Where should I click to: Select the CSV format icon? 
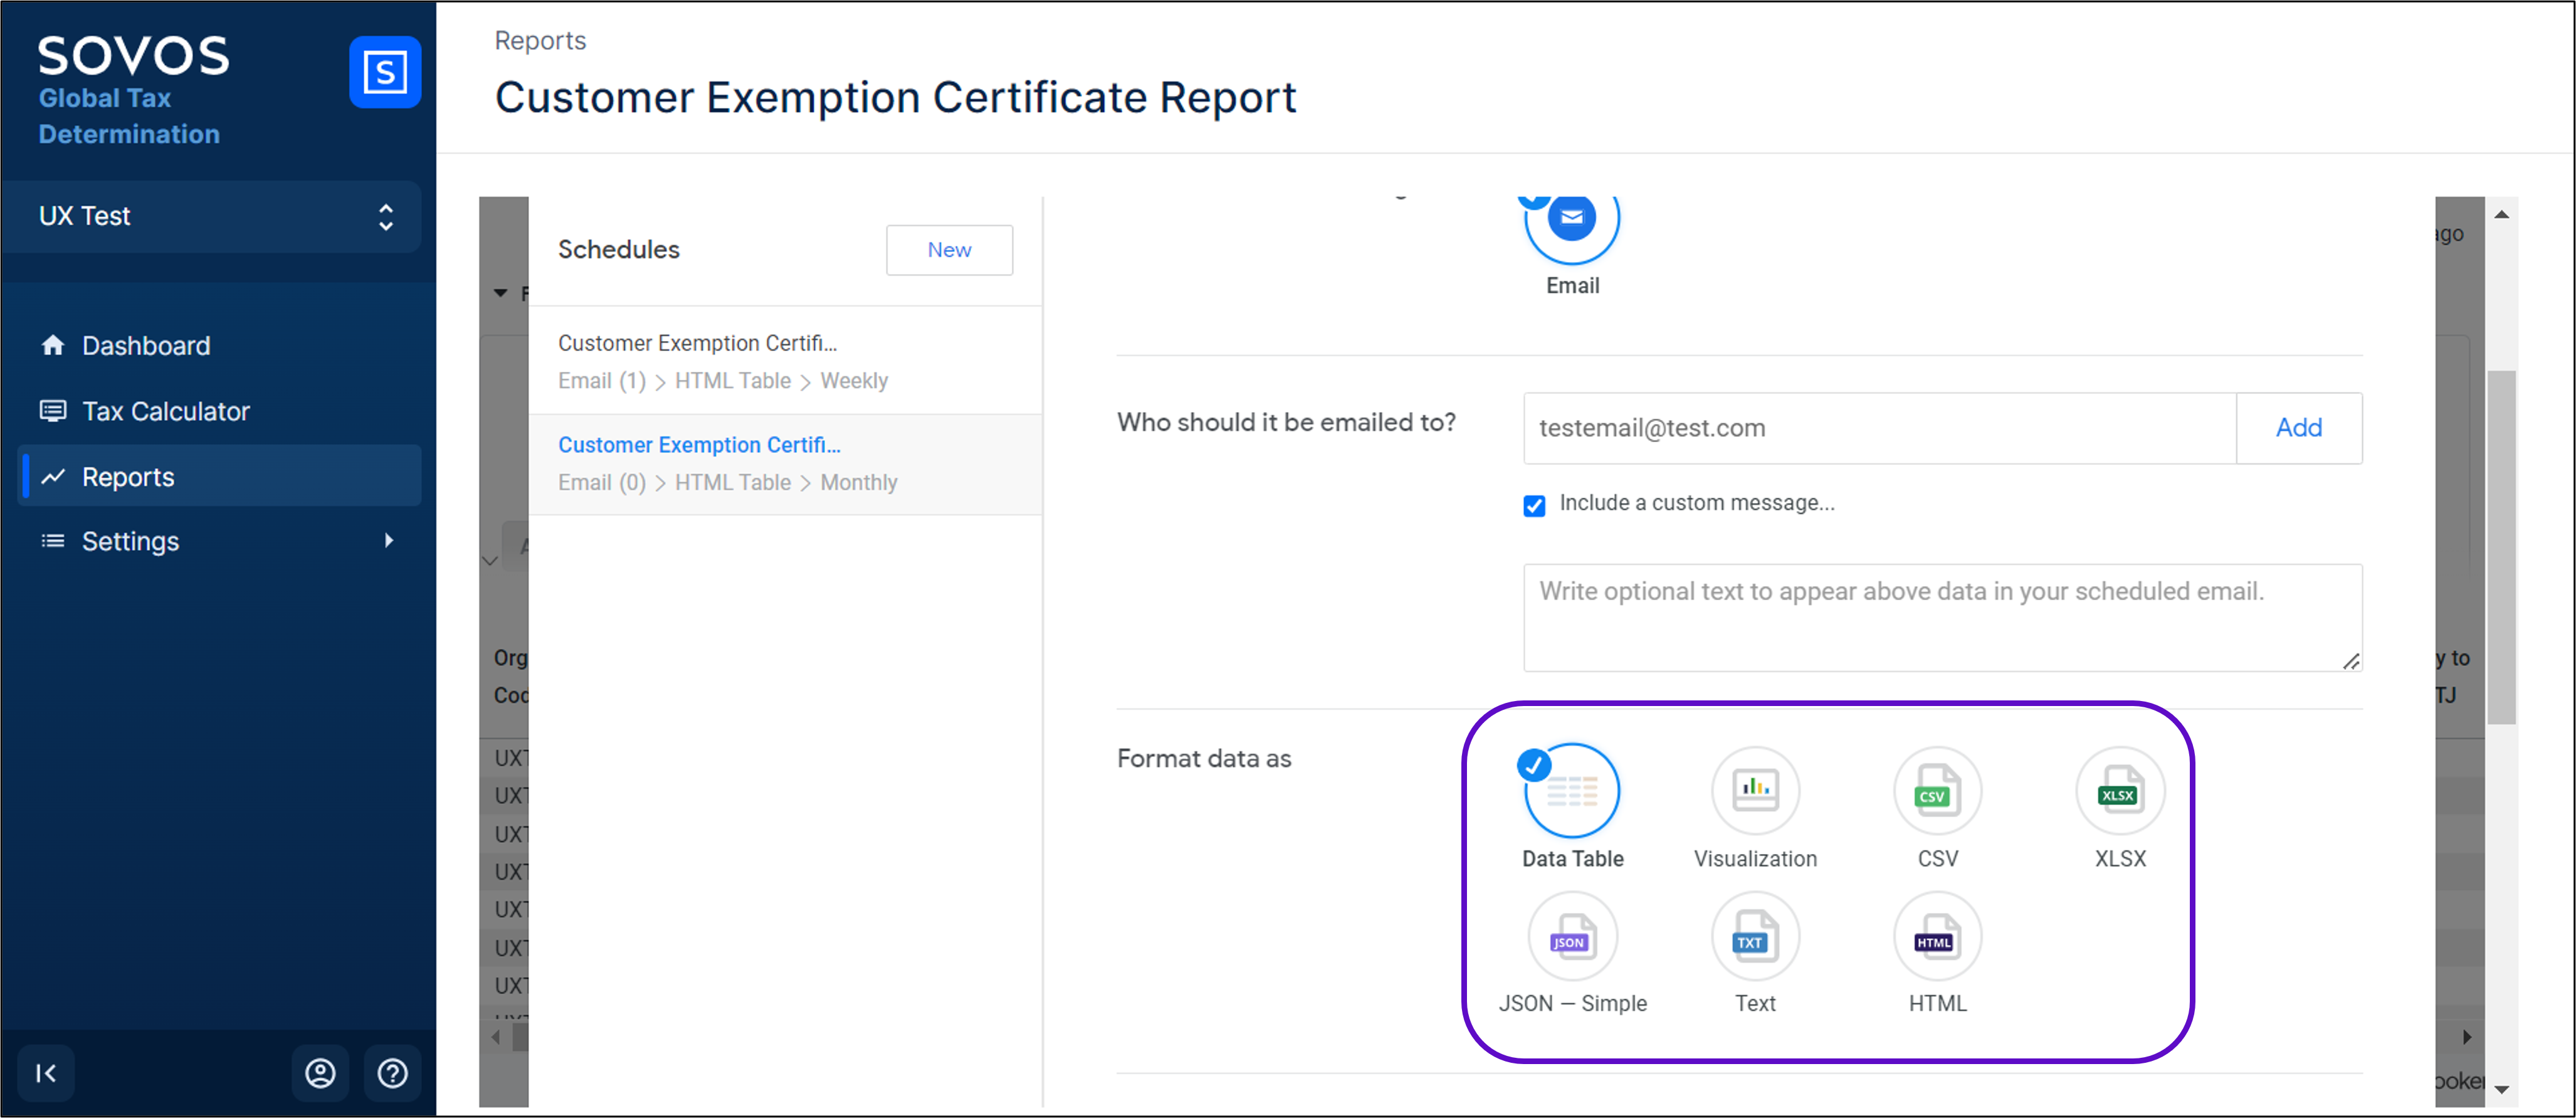(x=1937, y=791)
